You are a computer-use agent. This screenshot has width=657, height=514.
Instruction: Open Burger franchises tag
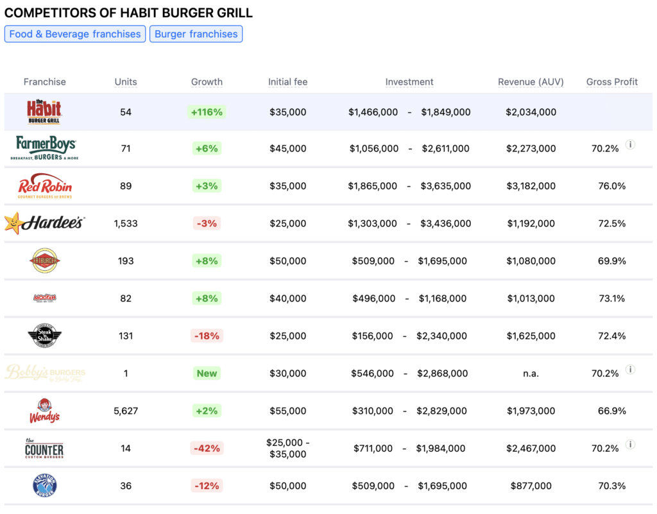(x=196, y=34)
